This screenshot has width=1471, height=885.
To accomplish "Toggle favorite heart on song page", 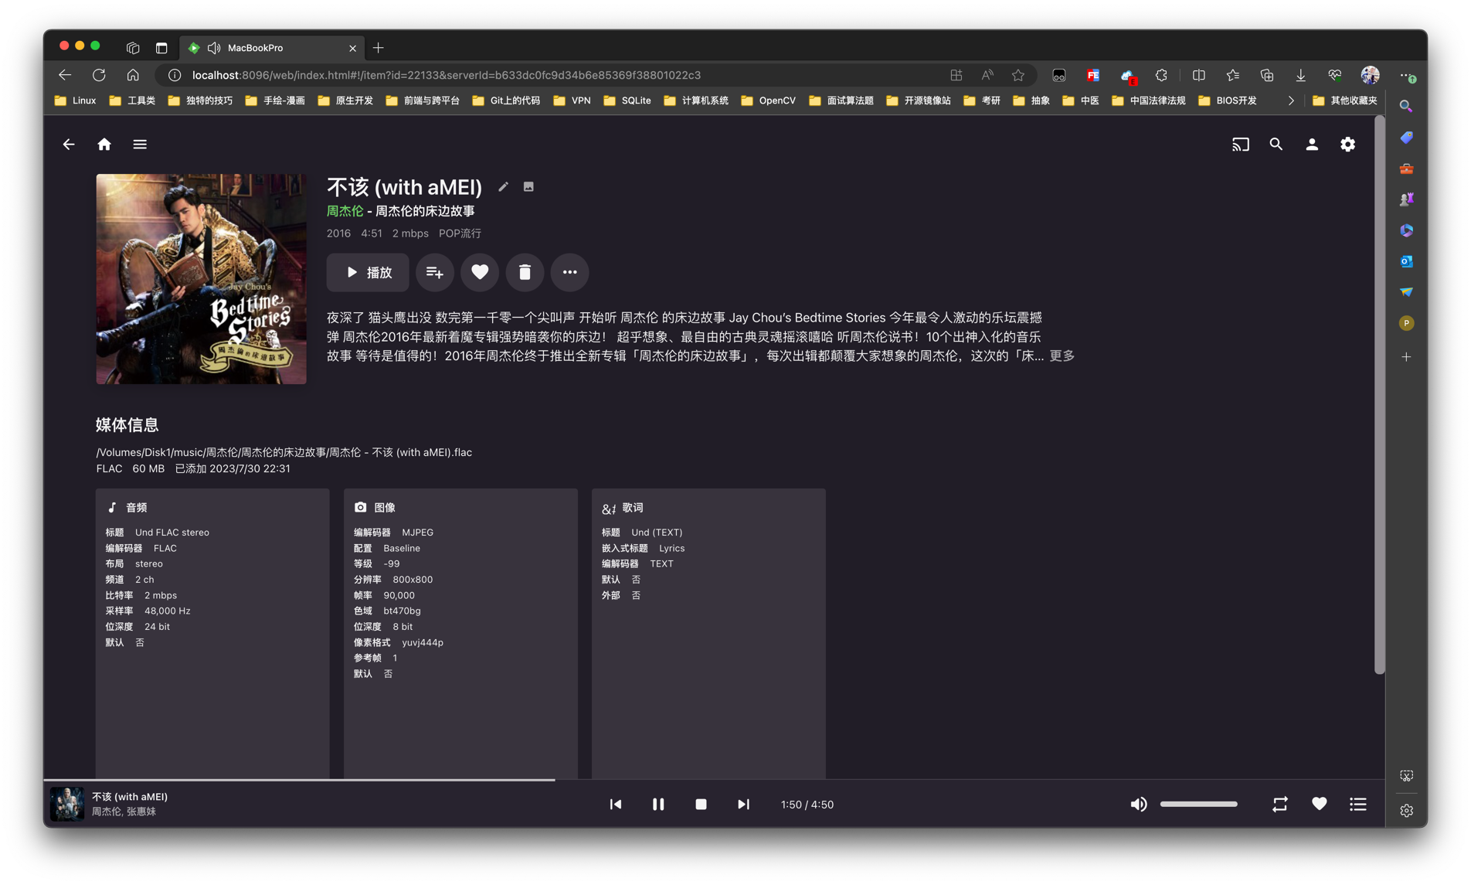I will [480, 272].
